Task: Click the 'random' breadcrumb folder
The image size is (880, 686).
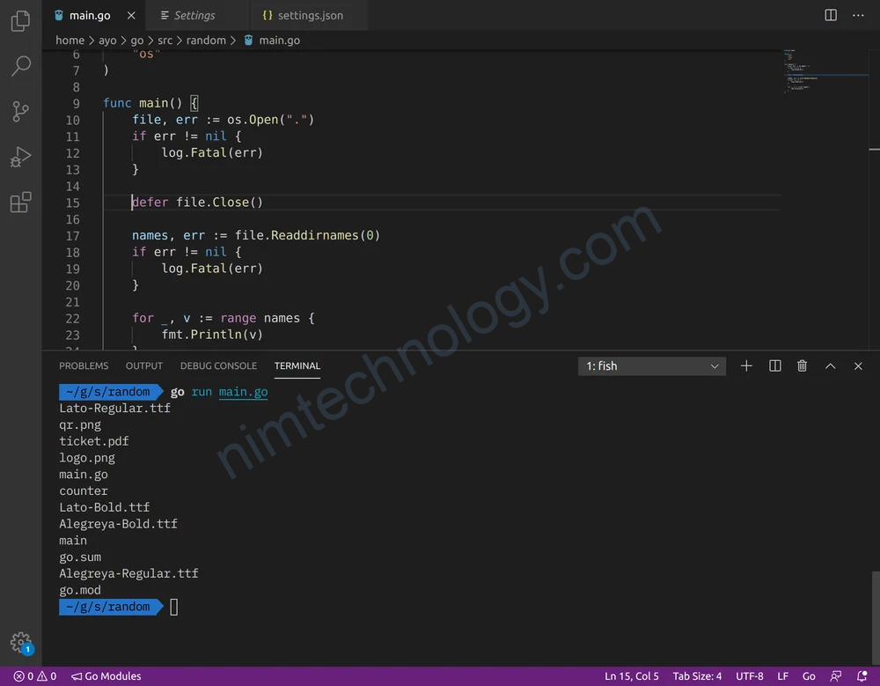Action: pyautogui.click(x=205, y=41)
